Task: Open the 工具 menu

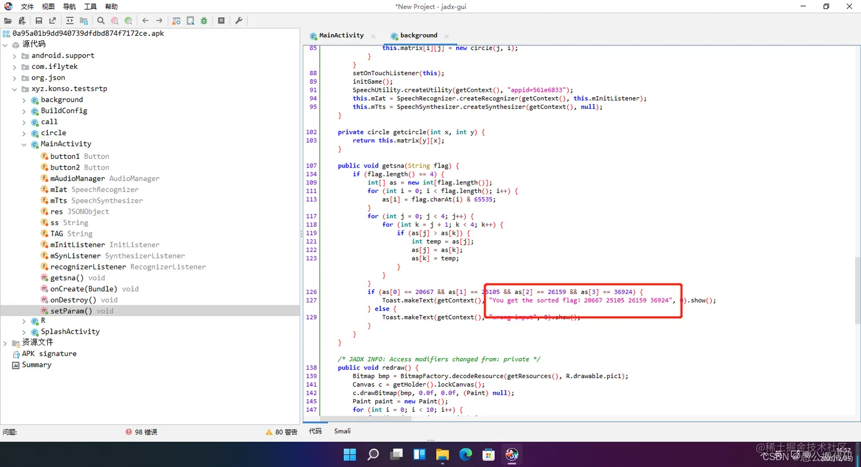Action: click(x=91, y=7)
